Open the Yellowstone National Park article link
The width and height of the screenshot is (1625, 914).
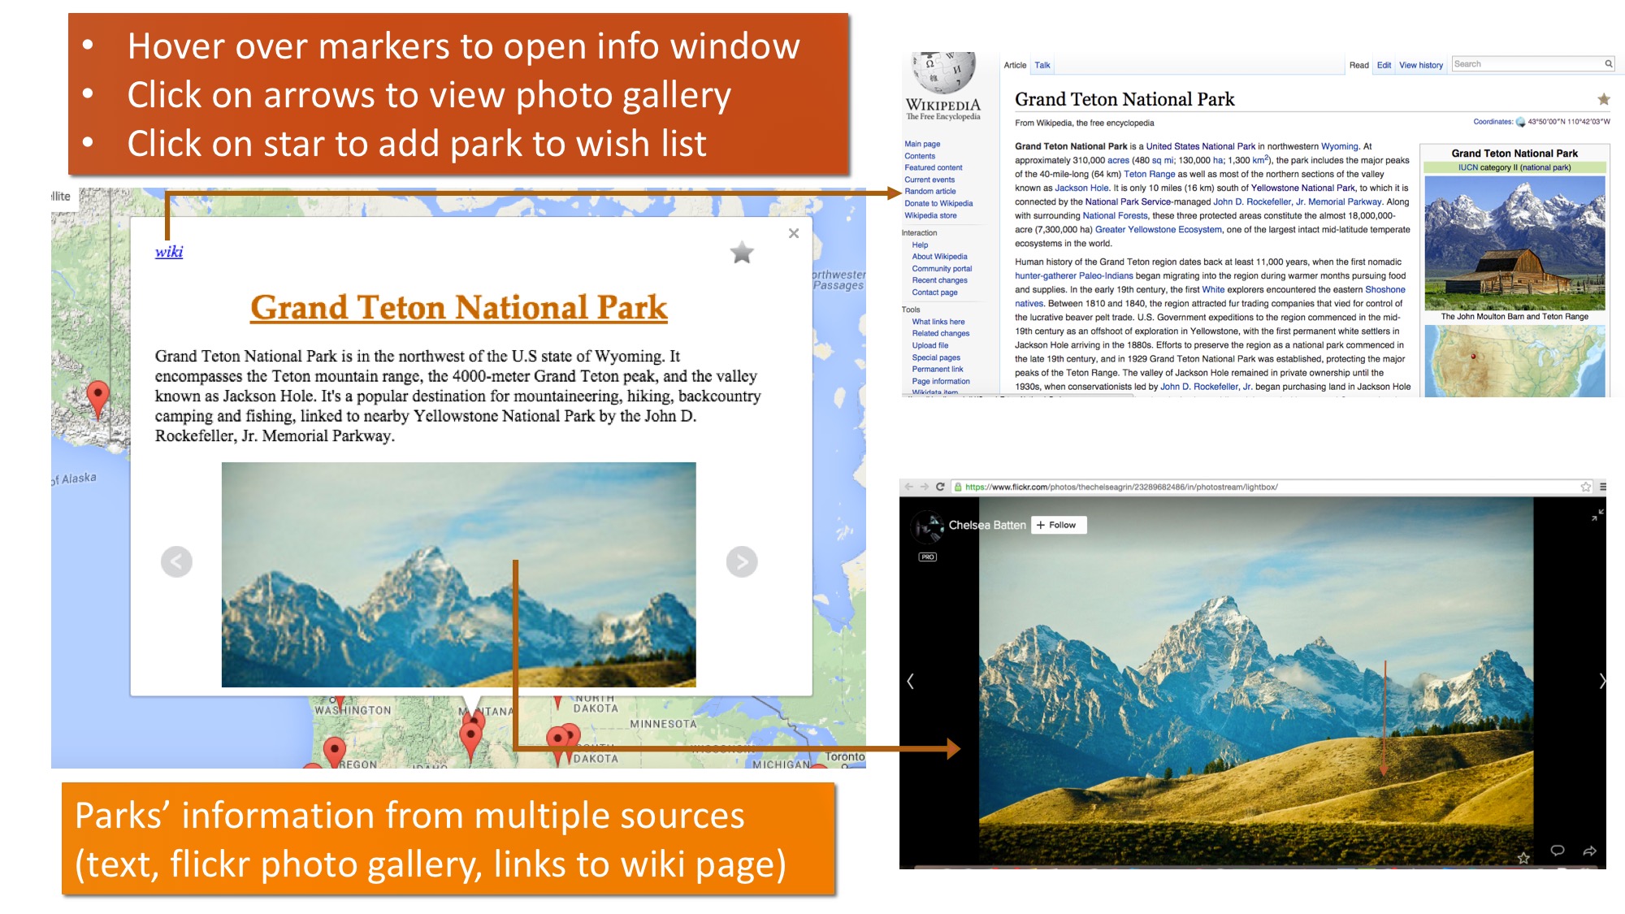[x=1303, y=188]
